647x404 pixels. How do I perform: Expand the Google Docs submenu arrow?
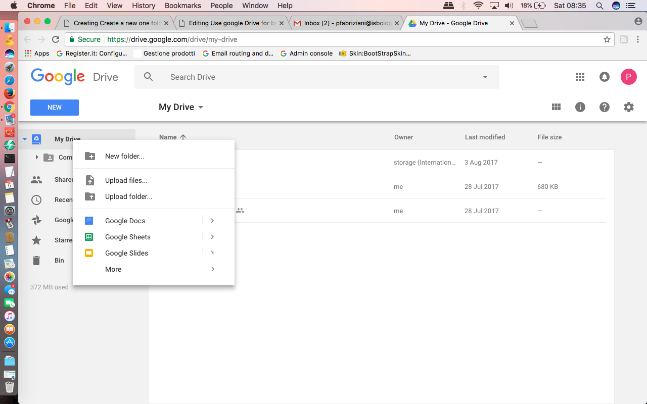[x=212, y=221]
